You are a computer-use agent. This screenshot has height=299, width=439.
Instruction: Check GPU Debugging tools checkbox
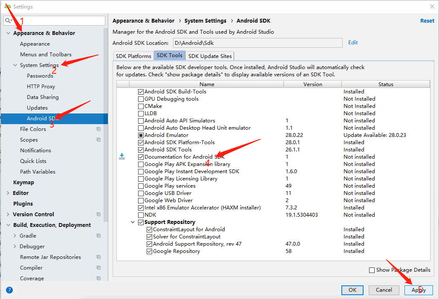tap(141, 99)
